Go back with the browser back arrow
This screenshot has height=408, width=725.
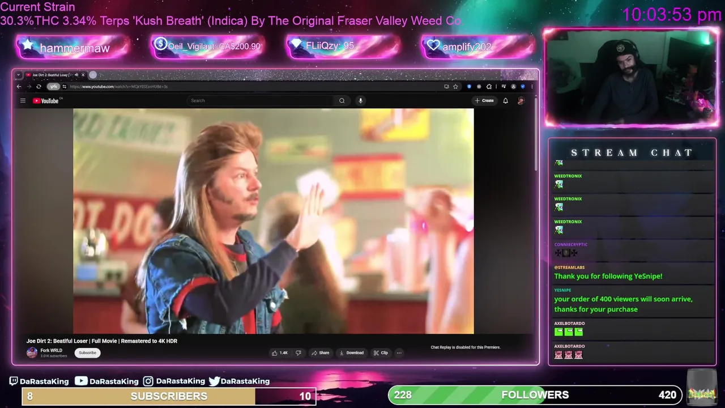(x=19, y=87)
